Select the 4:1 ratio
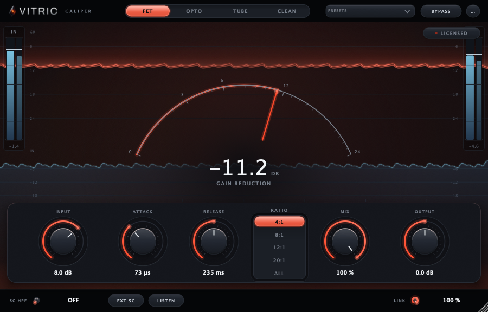 pos(279,222)
